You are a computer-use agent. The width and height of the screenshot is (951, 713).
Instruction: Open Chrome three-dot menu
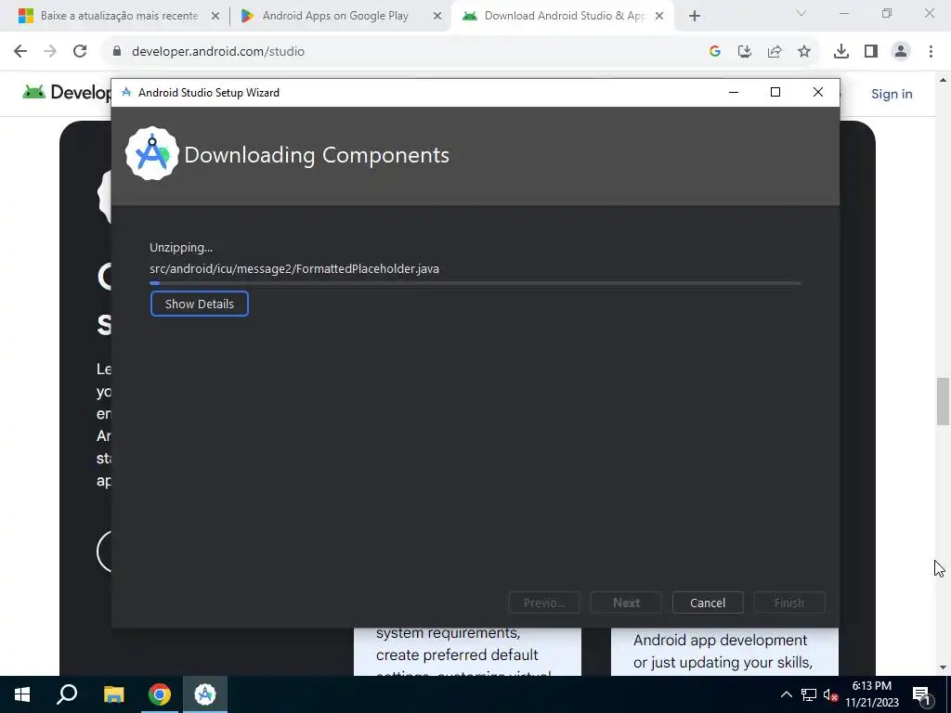pos(931,52)
